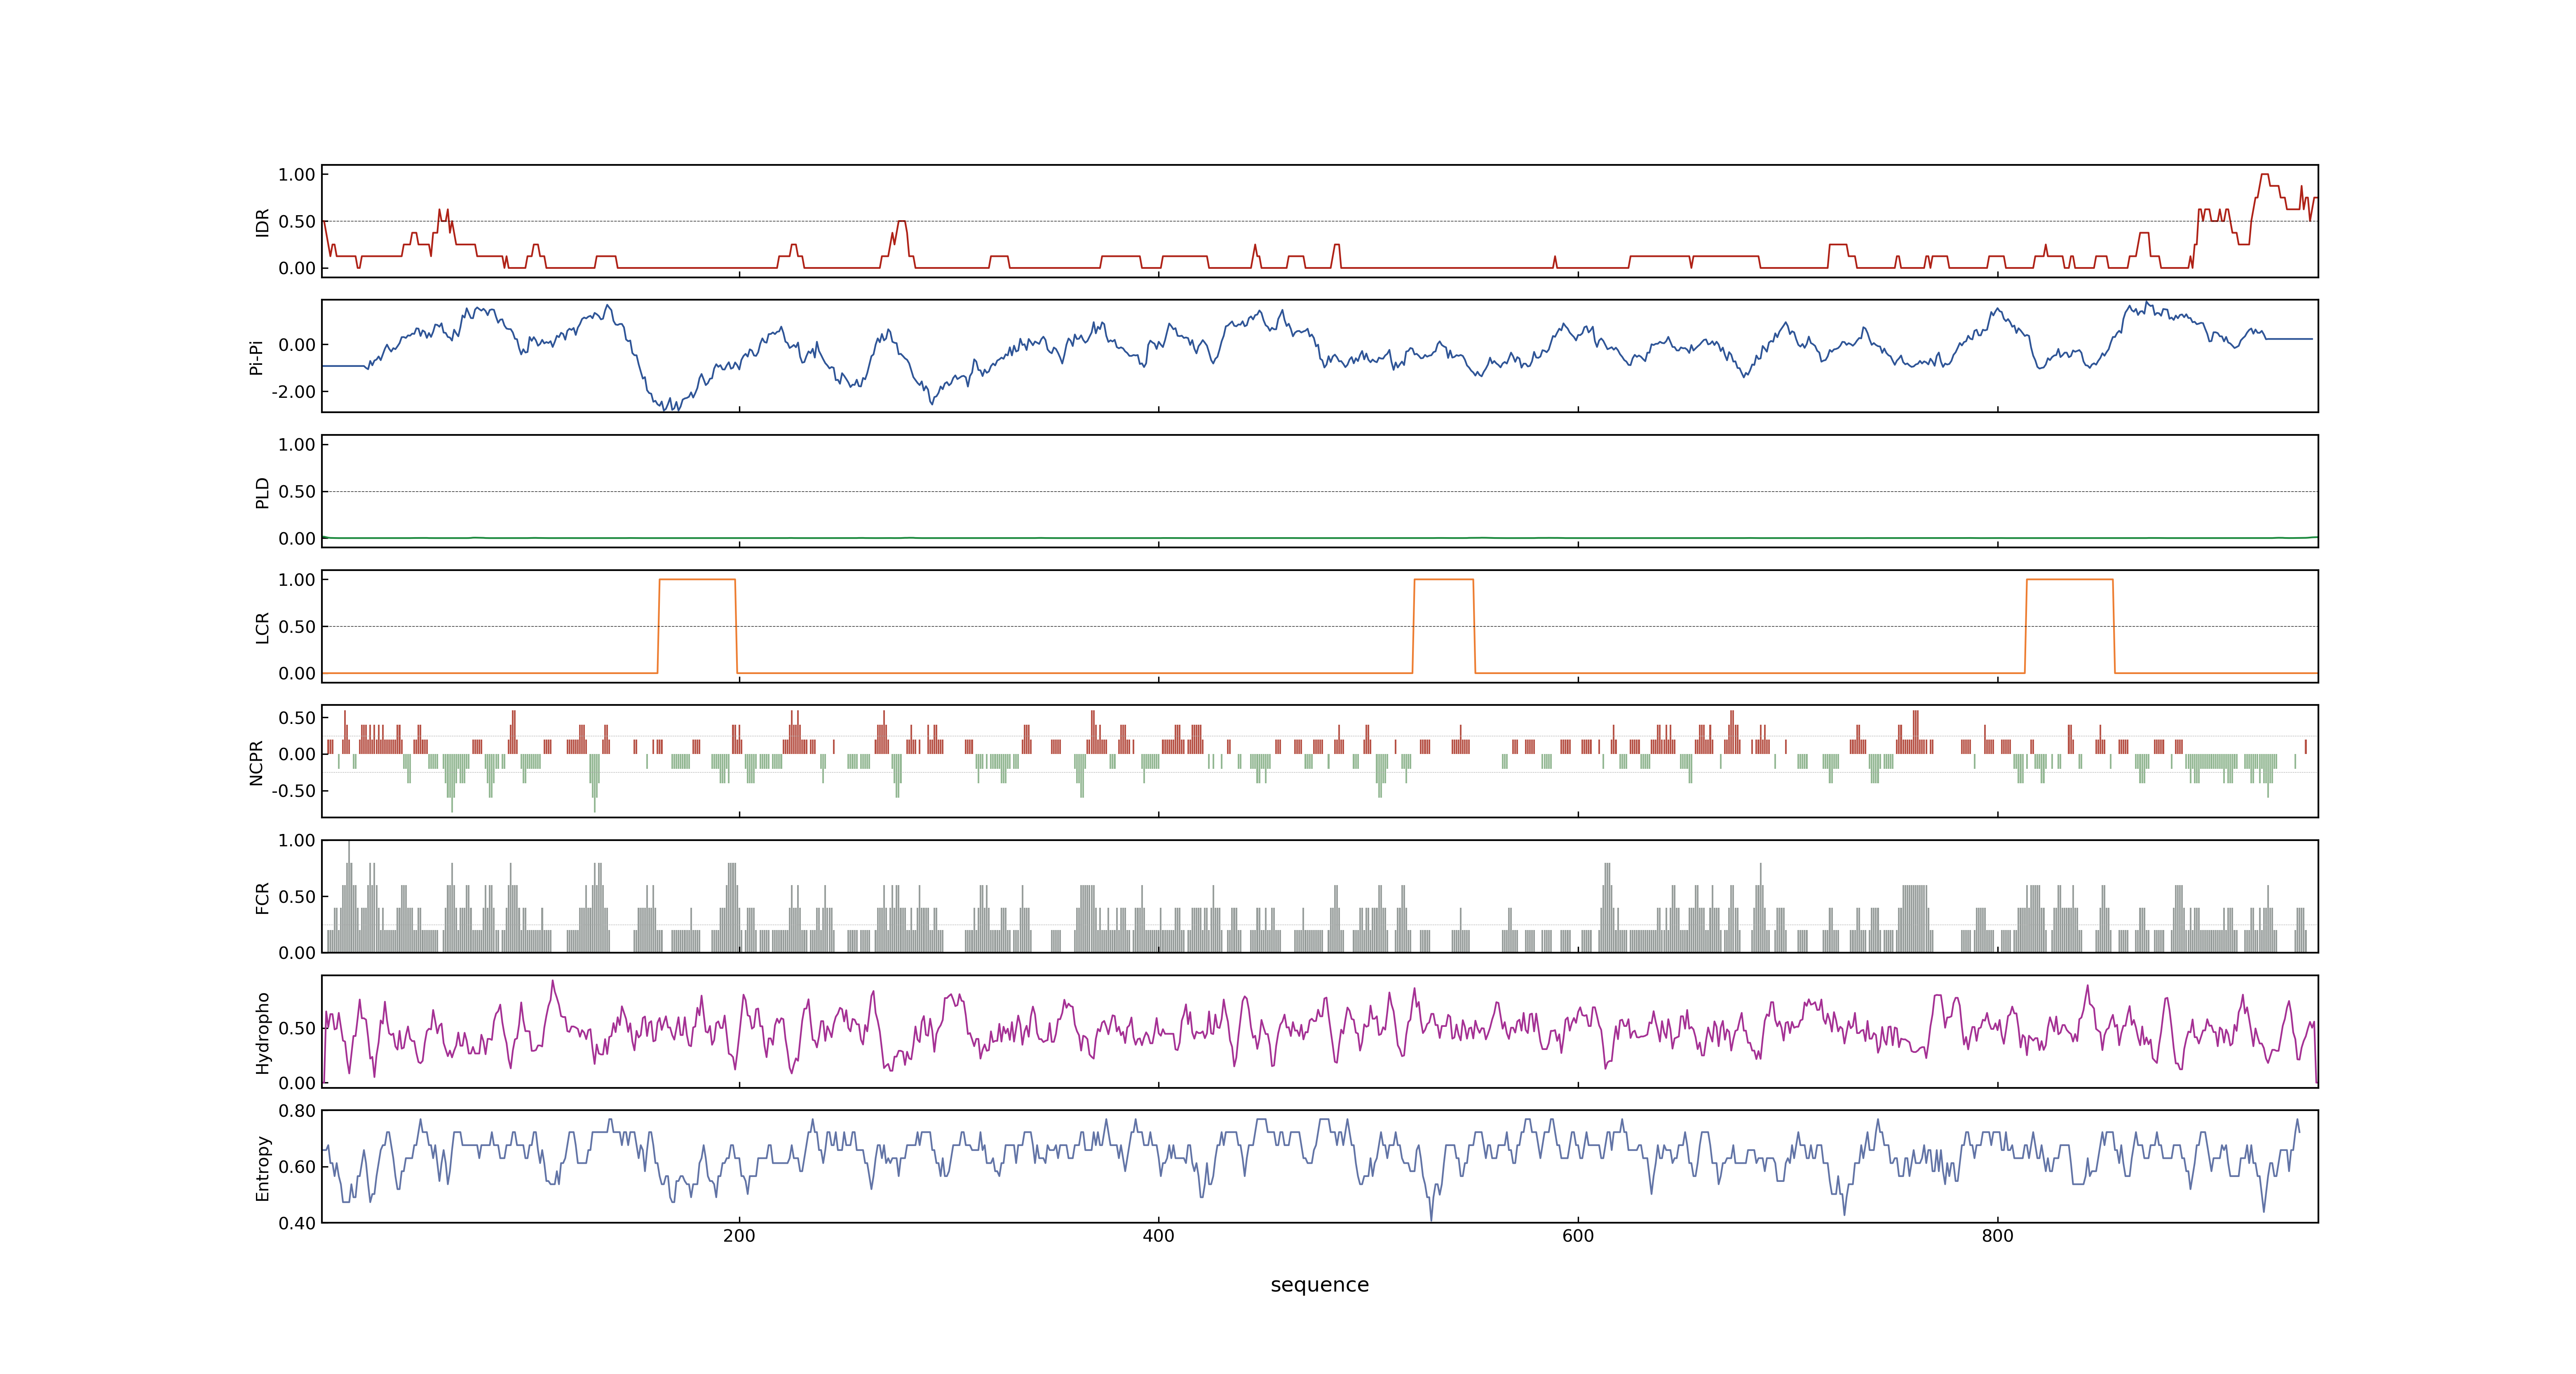Click the first LCR plateau near 180
This screenshot has width=2576, height=1374.
click(697, 580)
